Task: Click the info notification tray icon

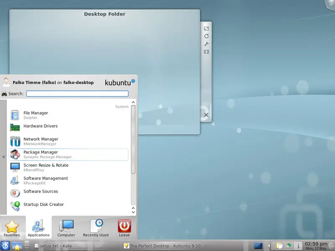Action: point(298,246)
